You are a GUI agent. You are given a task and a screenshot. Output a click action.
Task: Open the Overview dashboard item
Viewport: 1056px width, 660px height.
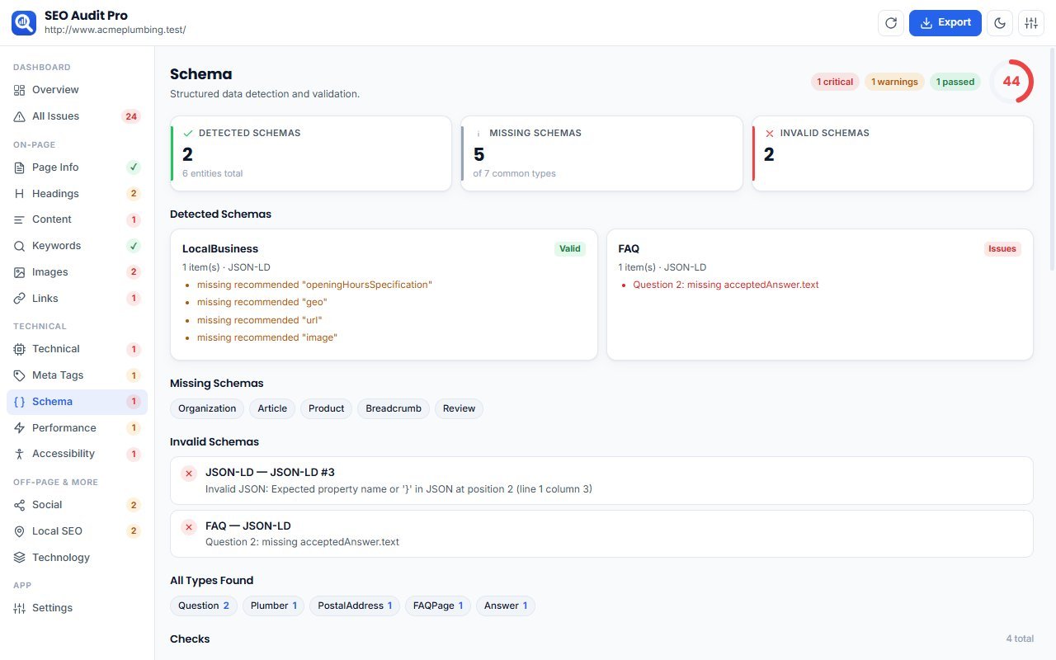coord(77,90)
